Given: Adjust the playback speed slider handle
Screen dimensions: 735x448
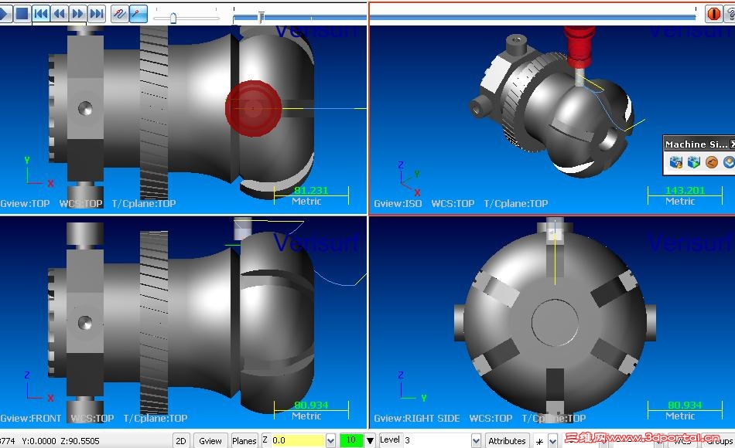Looking at the screenshot, I should coord(173,18).
